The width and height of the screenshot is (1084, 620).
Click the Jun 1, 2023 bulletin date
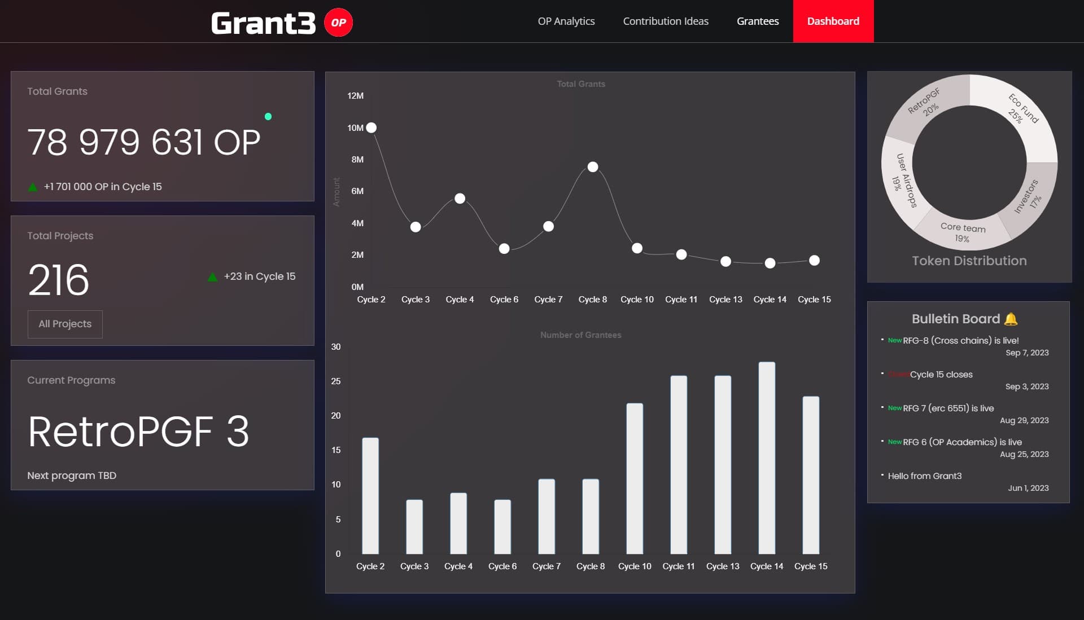tap(1028, 488)
